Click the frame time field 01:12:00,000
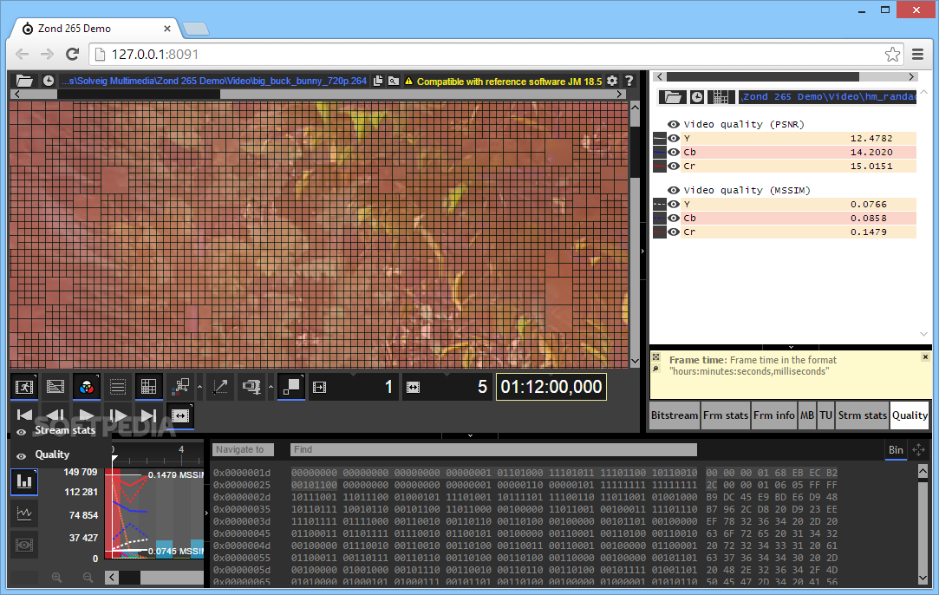 551,387
